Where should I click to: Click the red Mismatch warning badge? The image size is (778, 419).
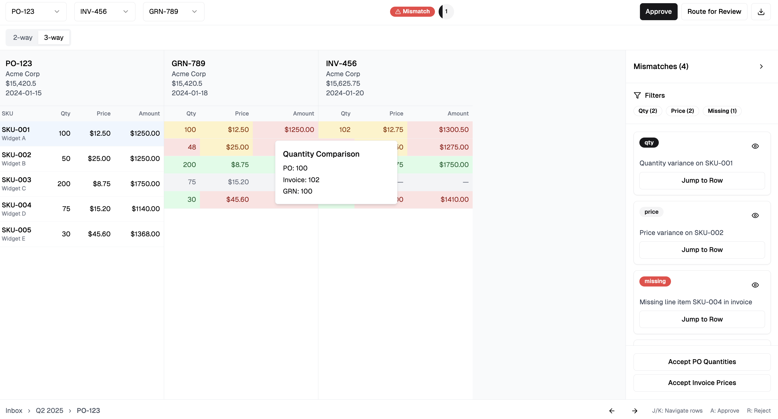(412, 11)
